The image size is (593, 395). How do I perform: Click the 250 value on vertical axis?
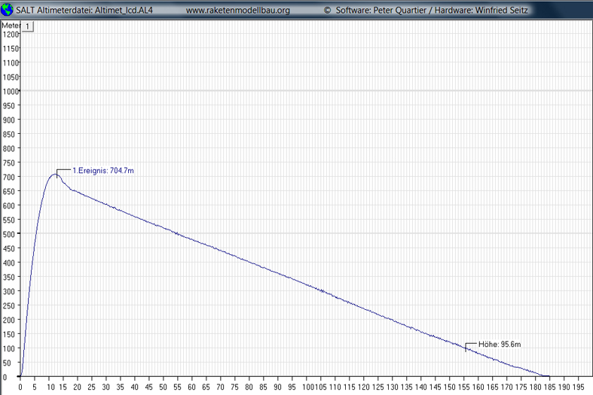coord(9,305)
